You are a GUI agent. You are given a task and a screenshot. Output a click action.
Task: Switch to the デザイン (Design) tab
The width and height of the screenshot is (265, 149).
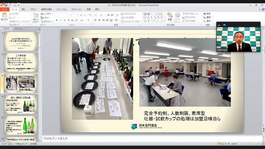33,10
